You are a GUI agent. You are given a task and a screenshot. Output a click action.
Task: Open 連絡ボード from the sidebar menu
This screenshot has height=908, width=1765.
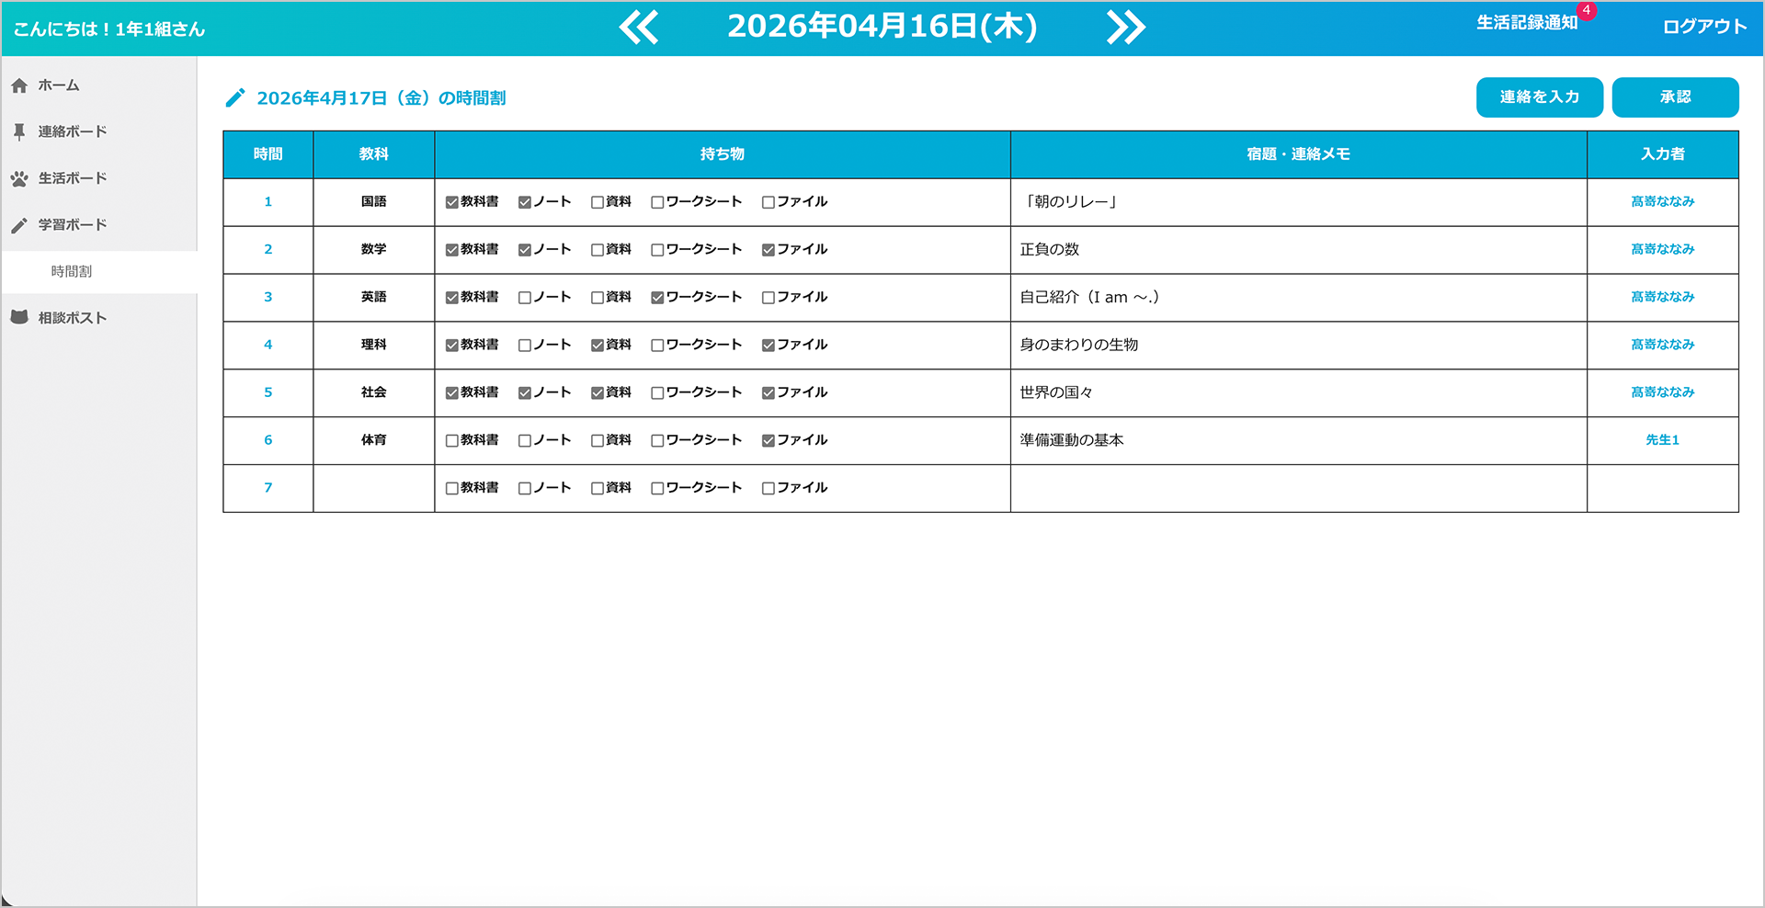tap(72, 132)
